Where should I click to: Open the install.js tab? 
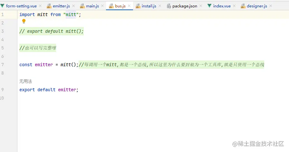click(x=149, y=6)
